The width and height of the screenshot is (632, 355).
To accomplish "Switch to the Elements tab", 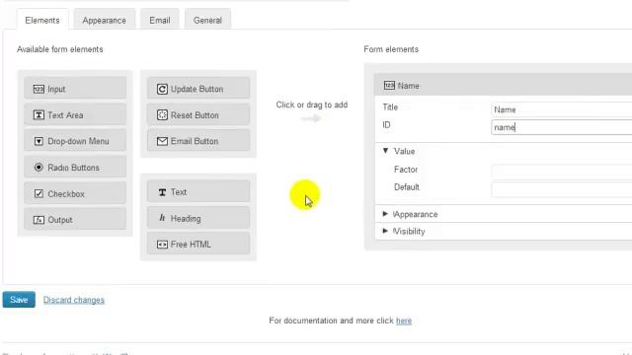I will 42,20.
